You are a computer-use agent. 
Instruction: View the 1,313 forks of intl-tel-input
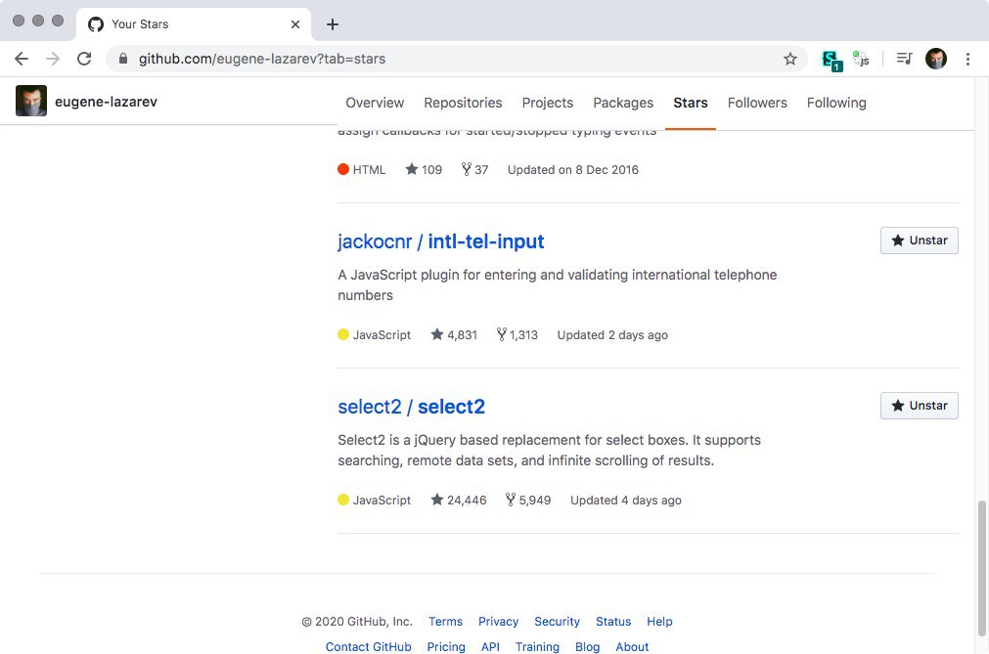517,334
